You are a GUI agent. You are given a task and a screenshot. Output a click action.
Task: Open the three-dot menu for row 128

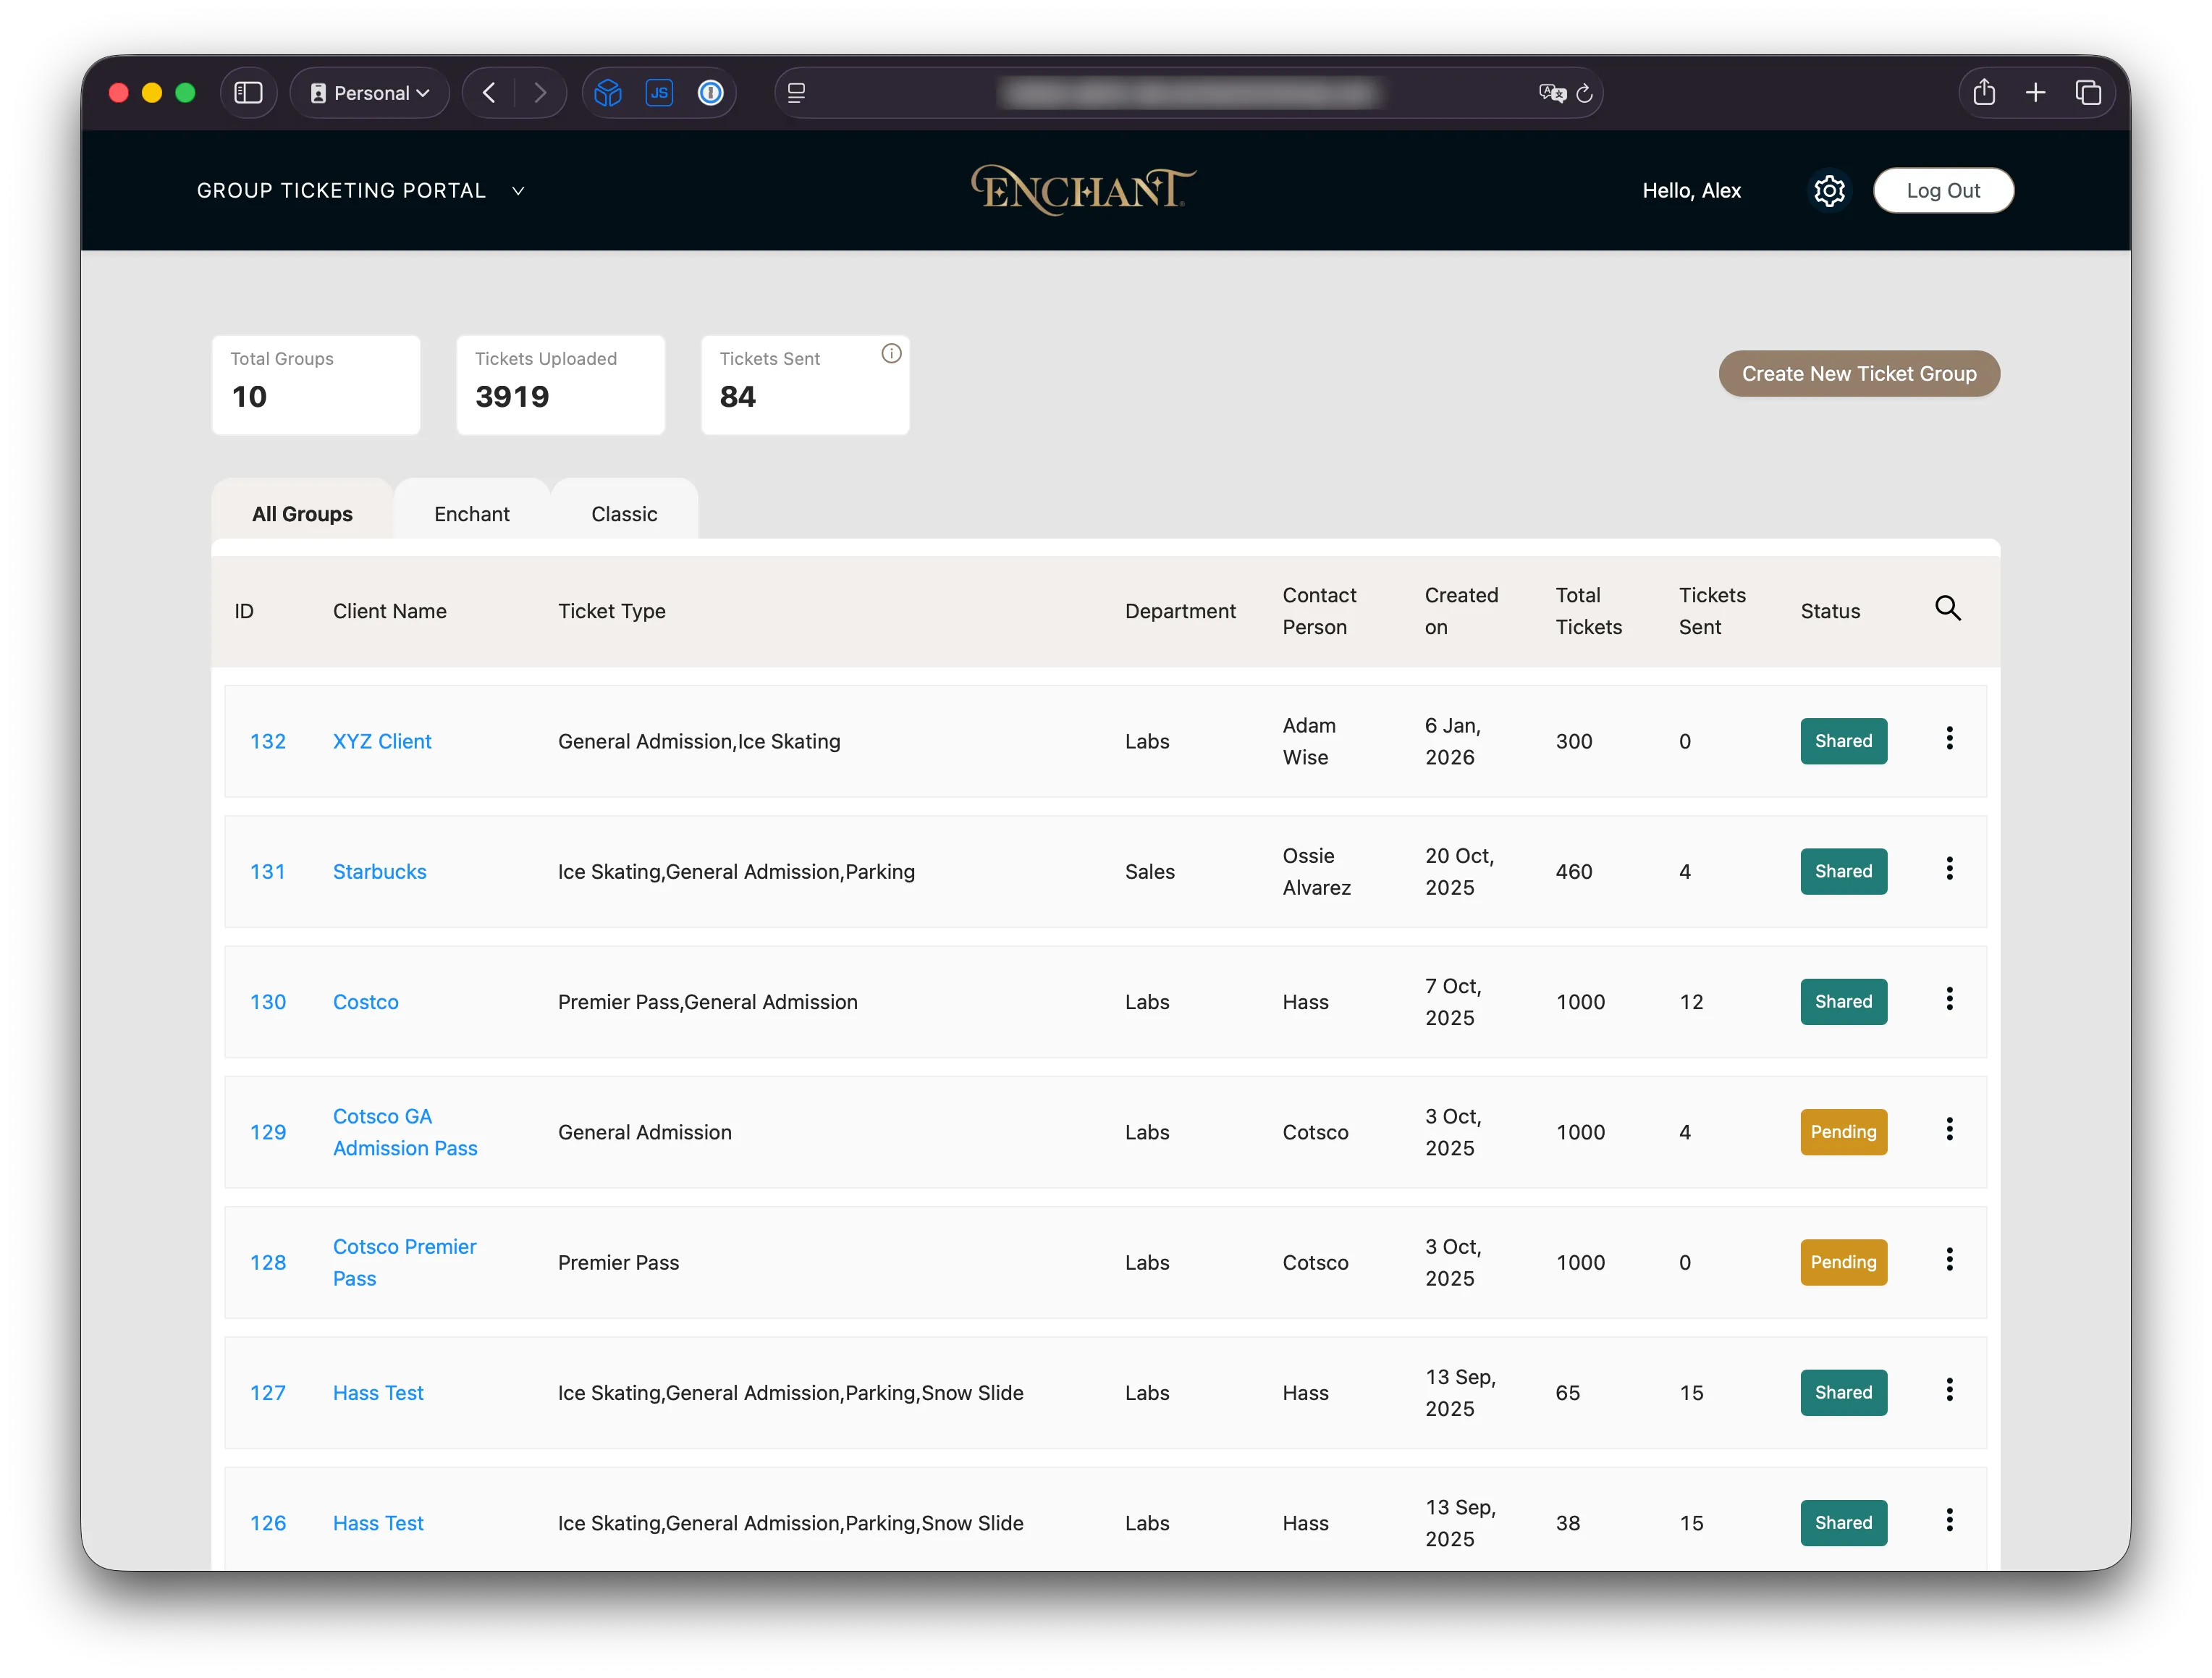pos(1949,1259)
